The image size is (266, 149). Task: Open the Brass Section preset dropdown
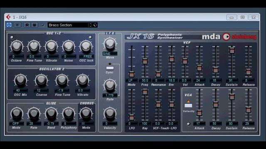click(x=68, y=25)
